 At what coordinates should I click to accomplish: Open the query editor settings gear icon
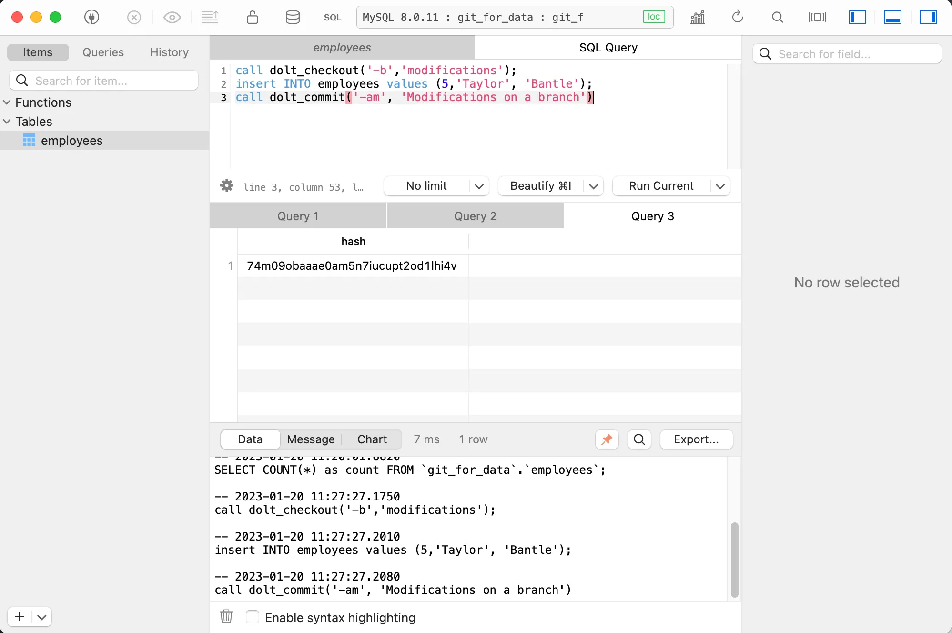[x=226, y=186]
